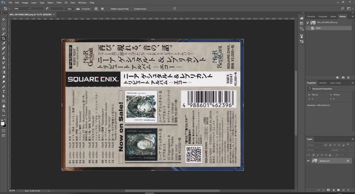
Task: Open the Filter menu
Action: coord(60,2)
